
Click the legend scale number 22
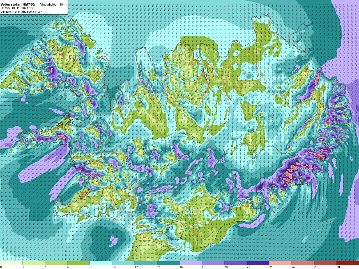pos(248,267)
